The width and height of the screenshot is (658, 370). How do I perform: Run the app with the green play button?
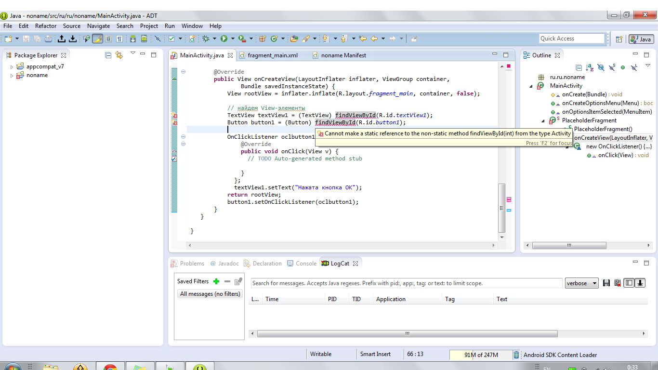224,39
